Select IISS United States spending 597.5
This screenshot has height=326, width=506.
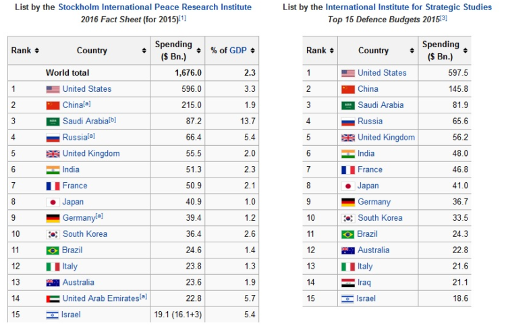(458, 73)
